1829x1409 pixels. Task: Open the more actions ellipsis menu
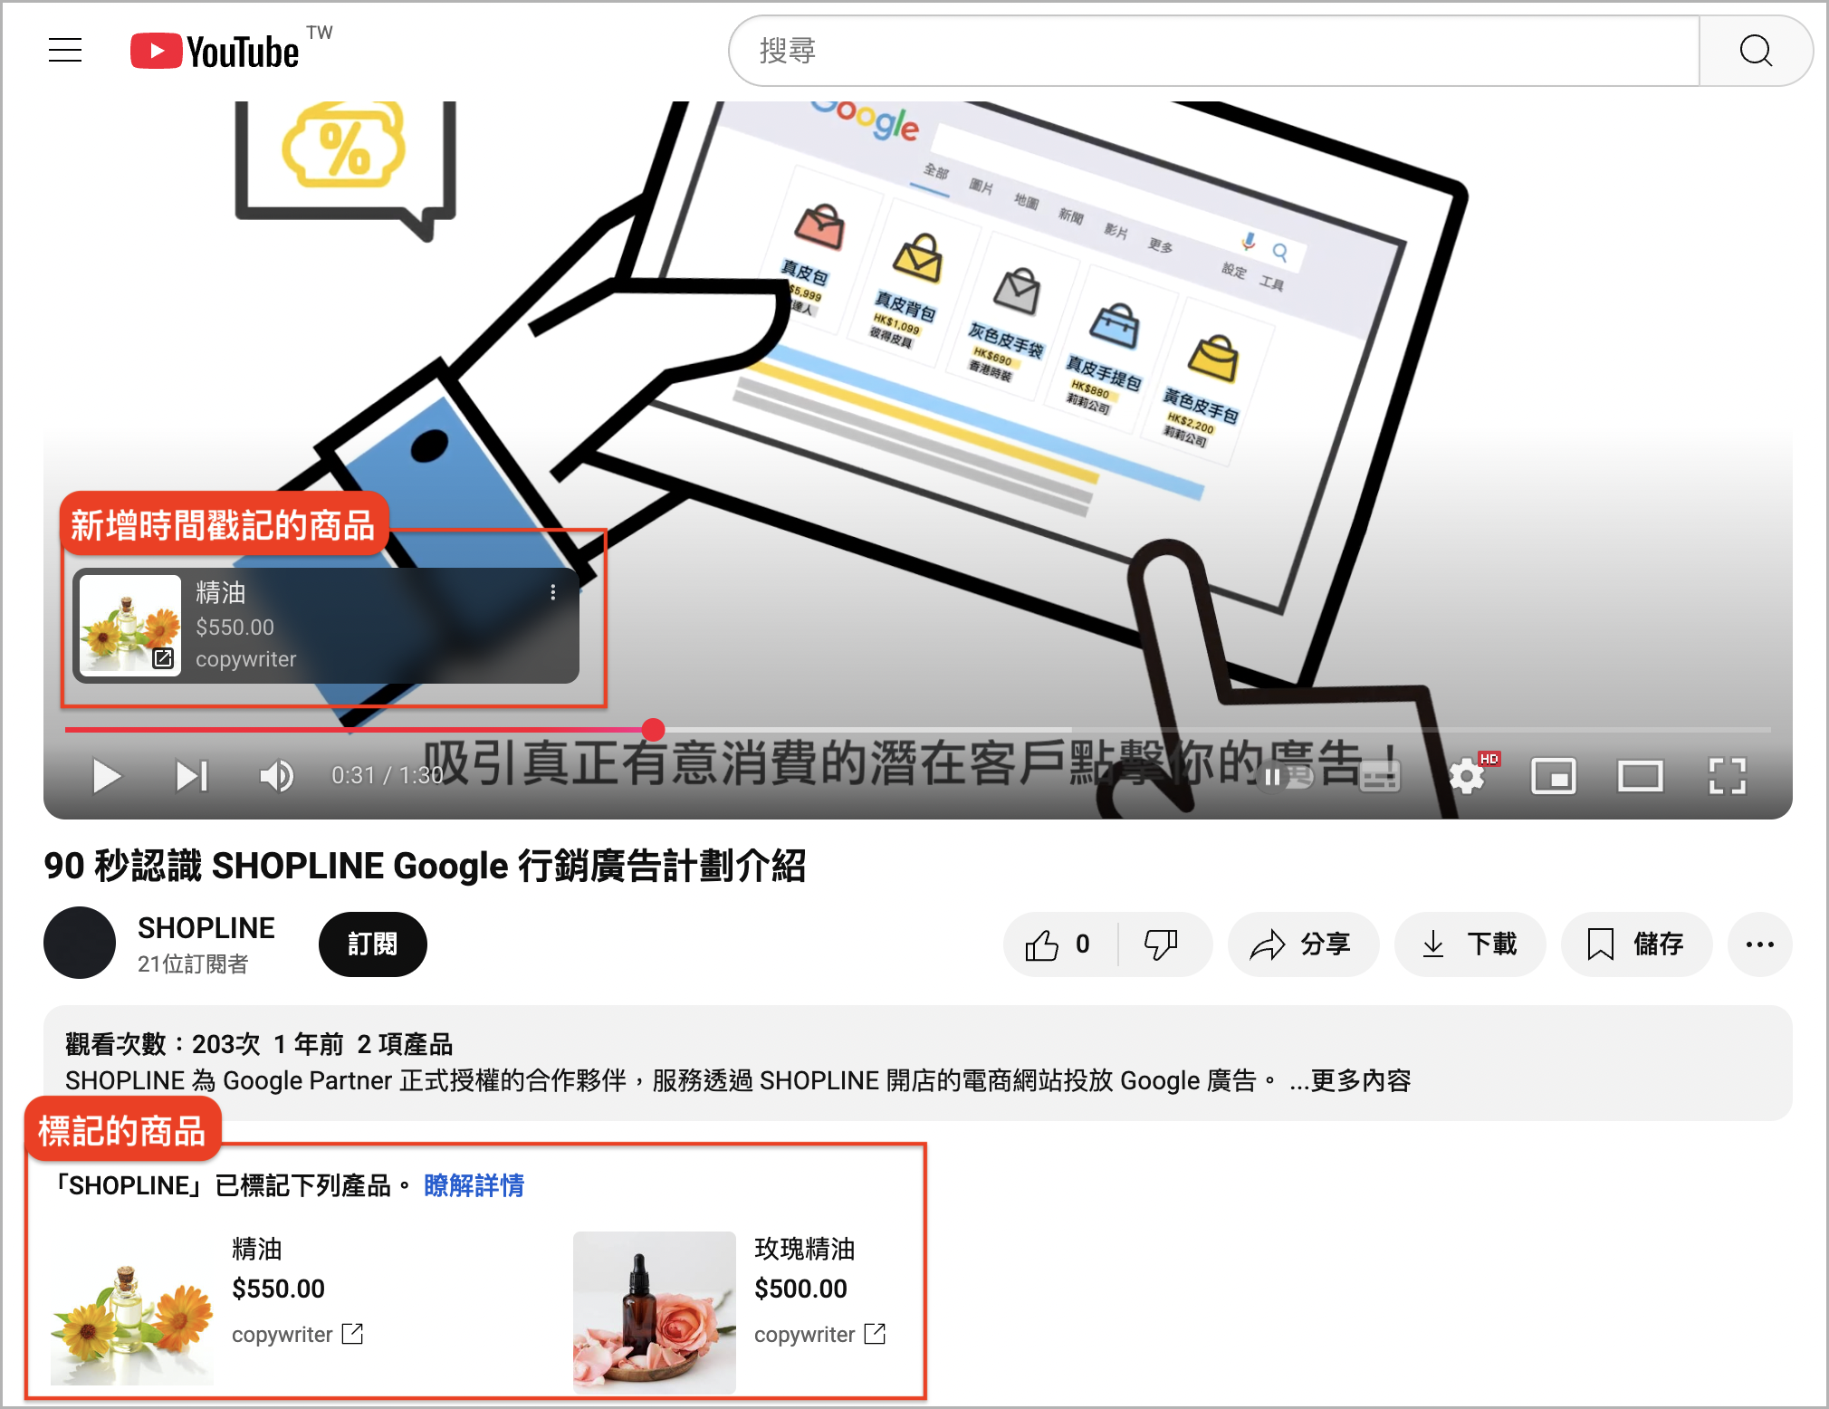click(1759, 944)
